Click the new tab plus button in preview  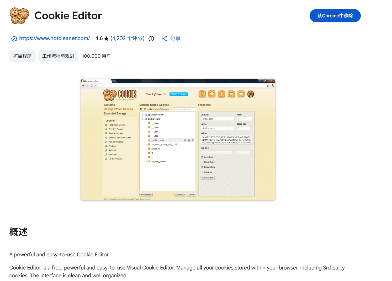tap(114, 81)
